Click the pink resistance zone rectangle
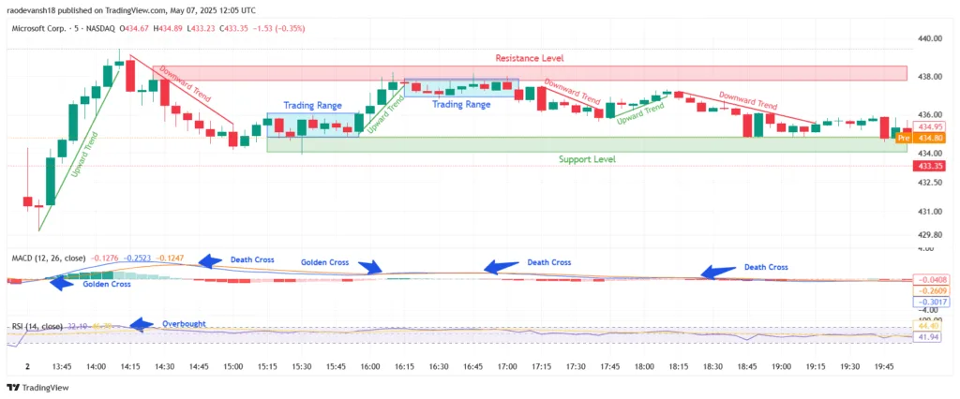The height and width of the screenshot is (399, 960). click(x=530, y=73)
